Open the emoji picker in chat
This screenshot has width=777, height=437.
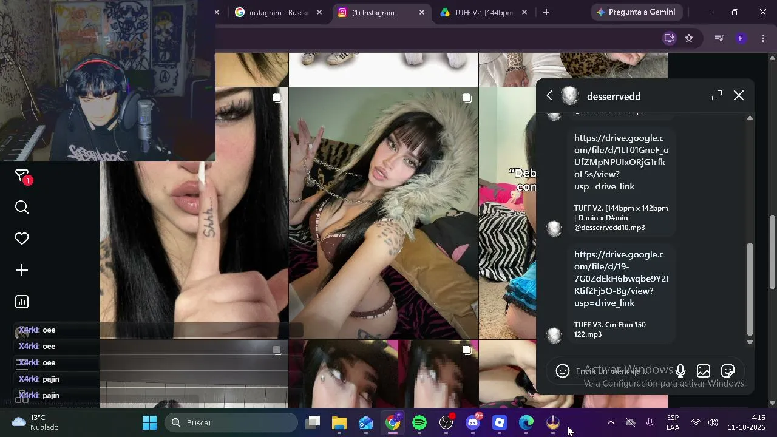click(x=563, y=371)
